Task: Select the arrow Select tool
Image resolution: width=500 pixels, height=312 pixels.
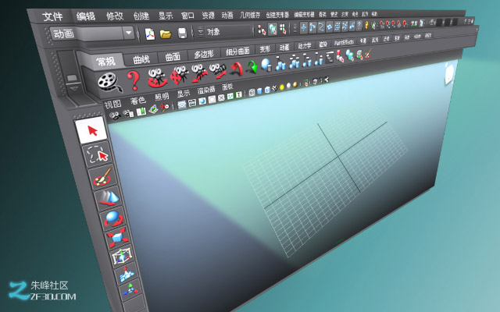Action: tap(91, 130)
